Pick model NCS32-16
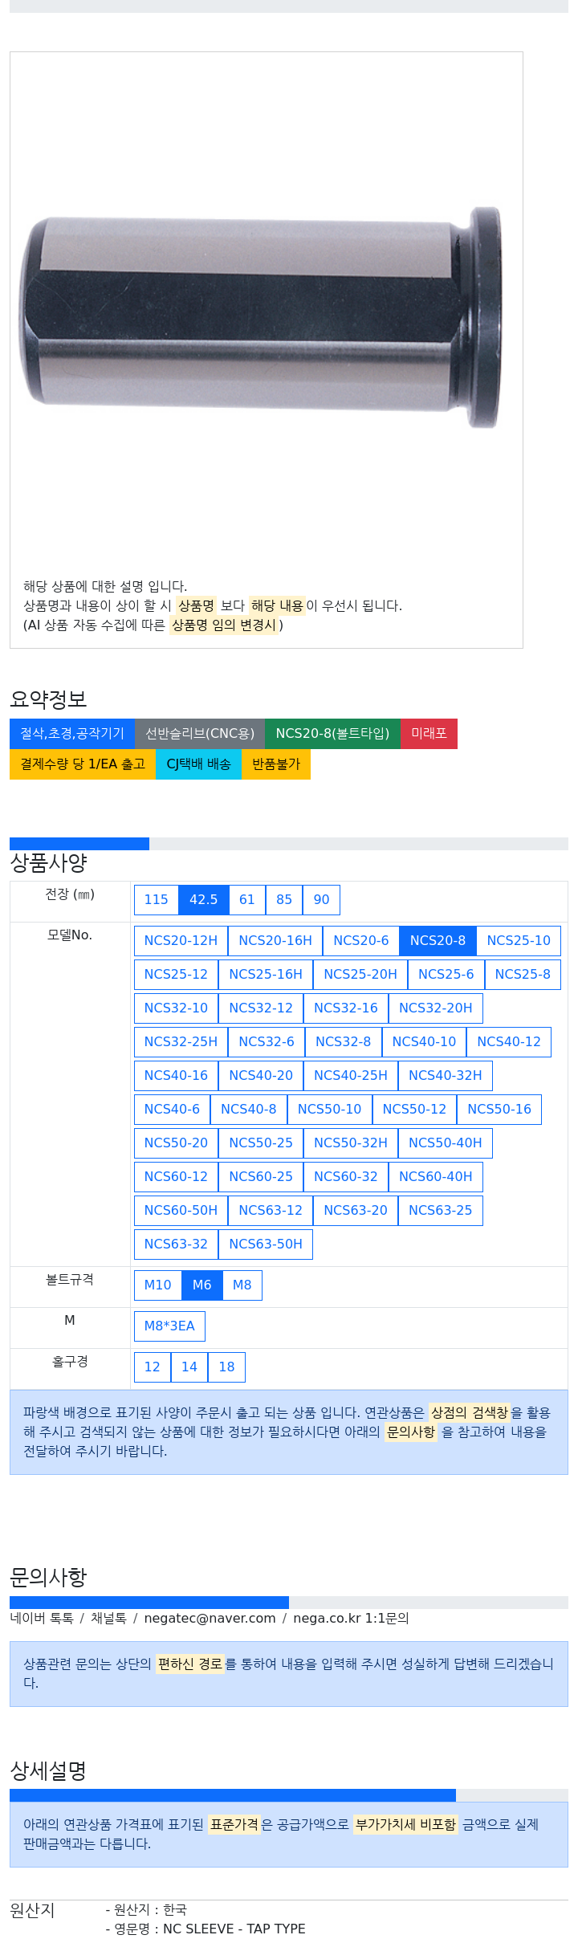Viewport: 578px width, 1939px height. pyautogui.click(x=346, y=1008)
